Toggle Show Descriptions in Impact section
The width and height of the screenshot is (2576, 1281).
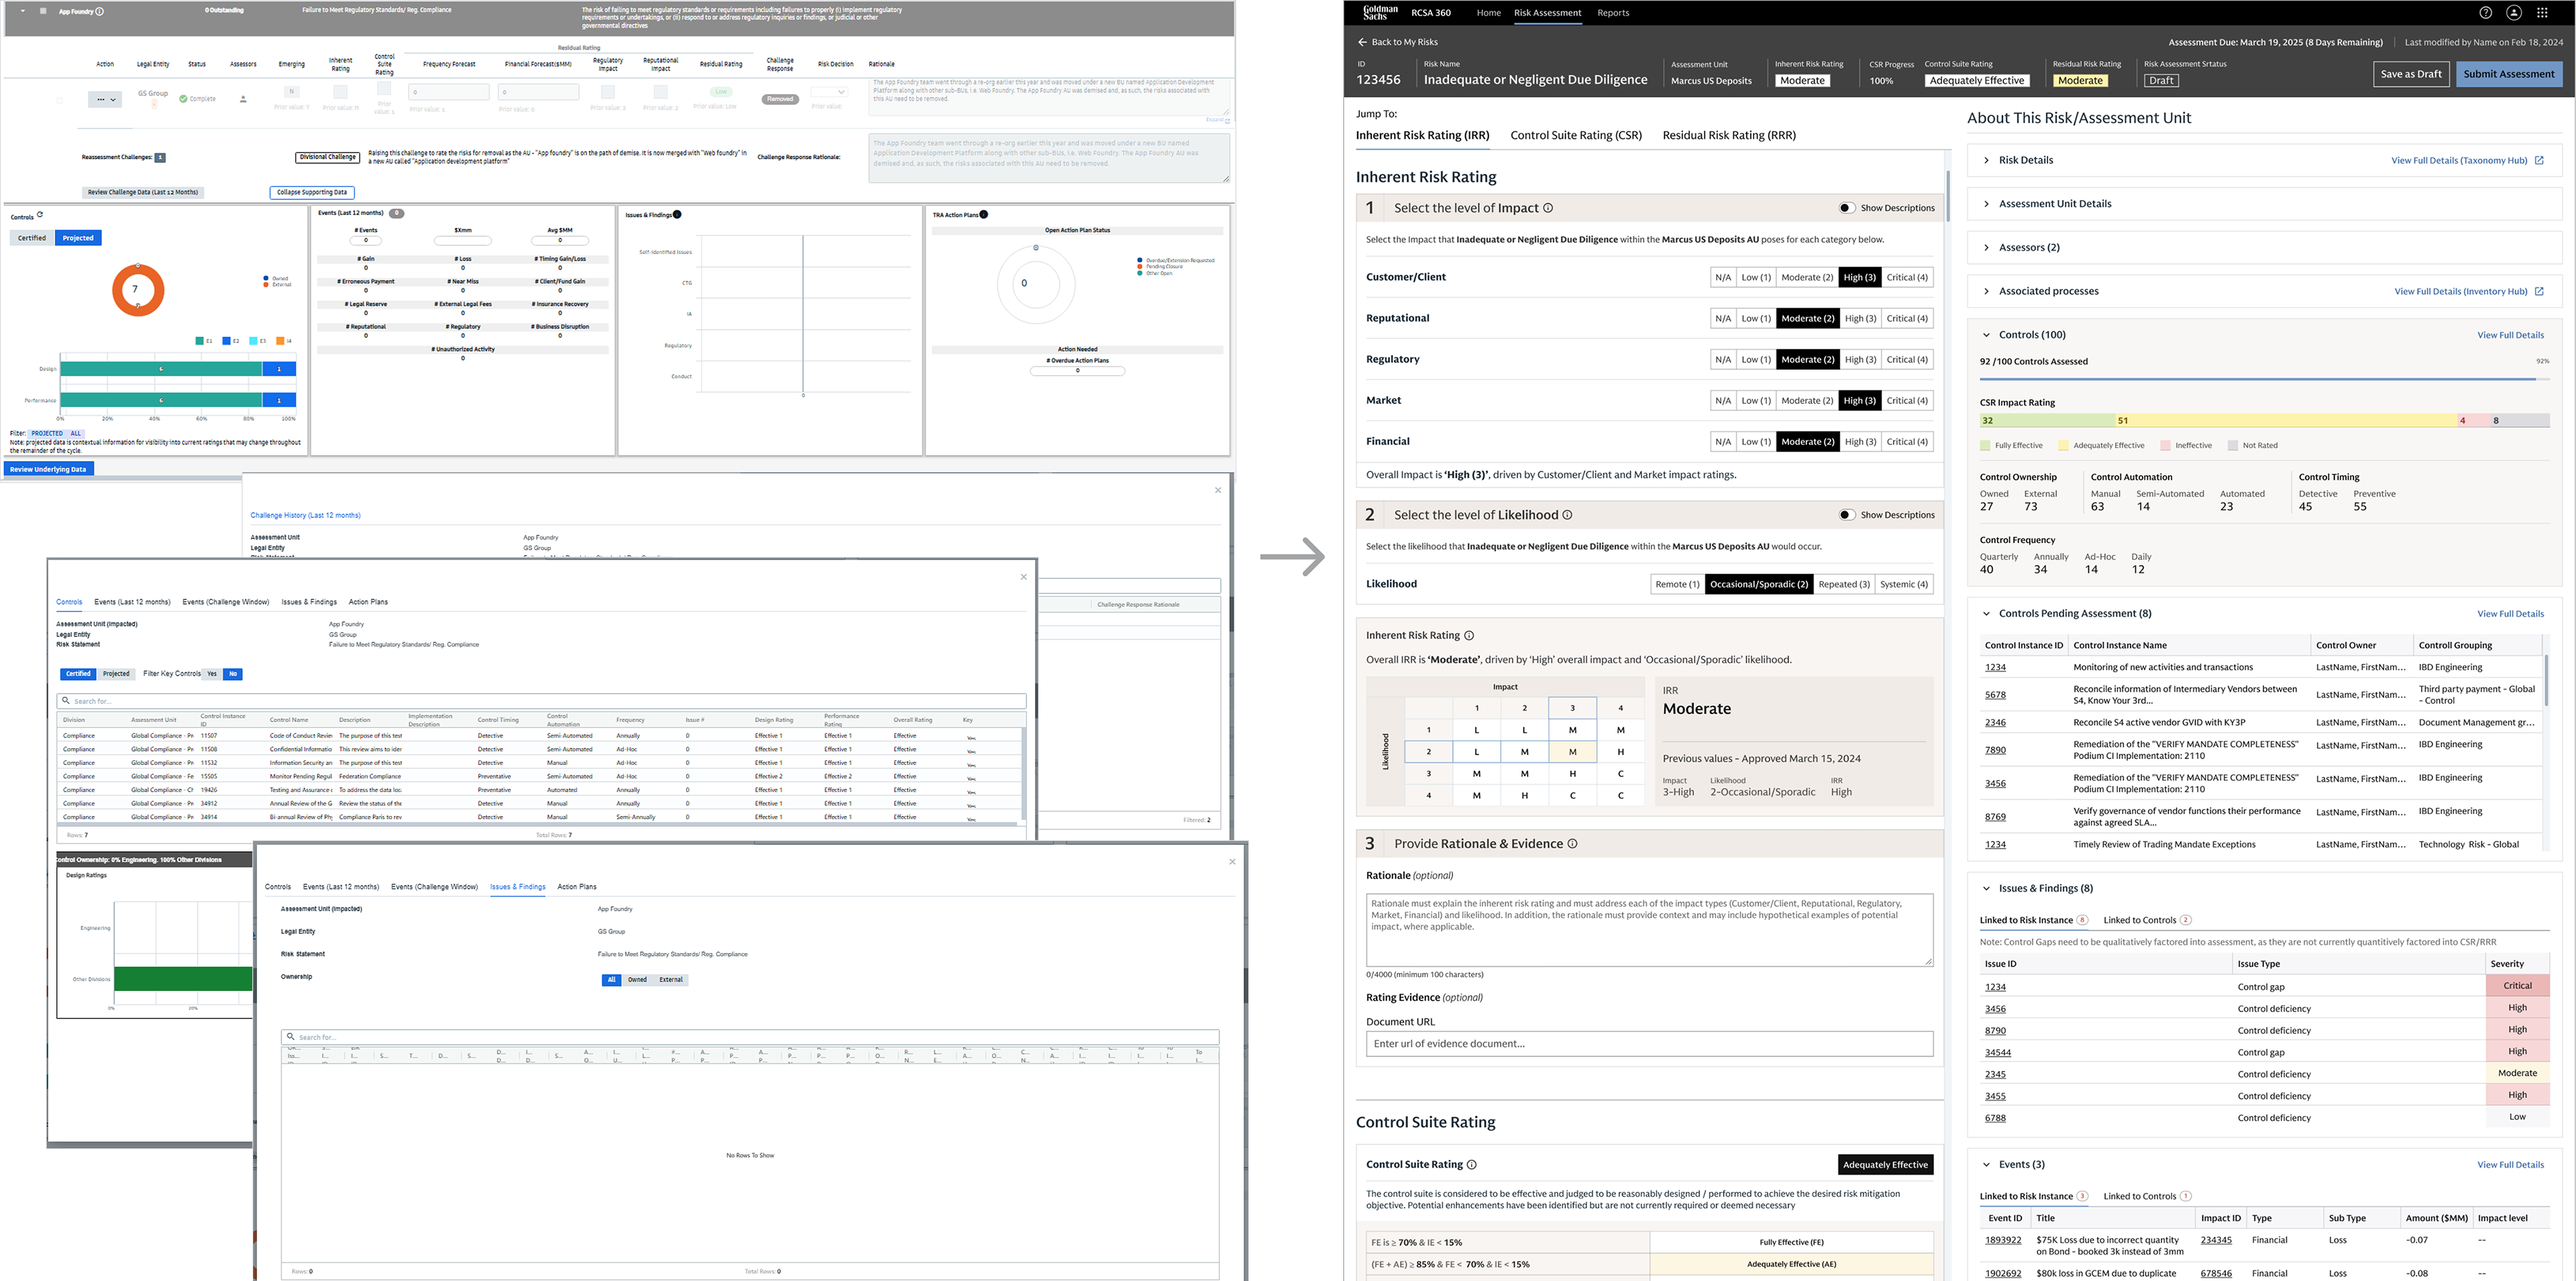[x=1846, y=208]
